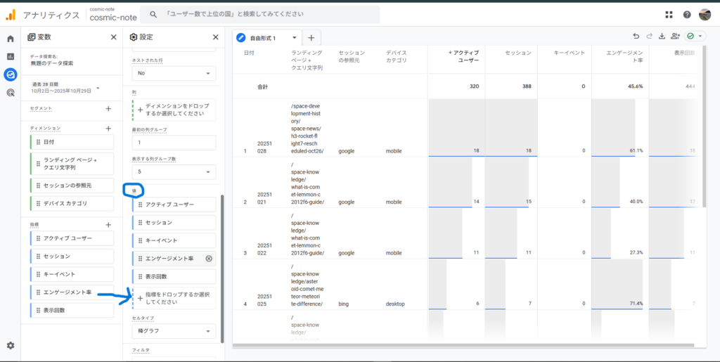Close the 設定 panel
The image size is (720, 362).
tap(216, 37)
